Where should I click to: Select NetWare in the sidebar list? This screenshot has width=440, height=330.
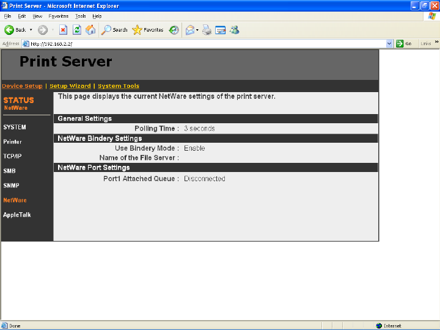pos(15,200)
